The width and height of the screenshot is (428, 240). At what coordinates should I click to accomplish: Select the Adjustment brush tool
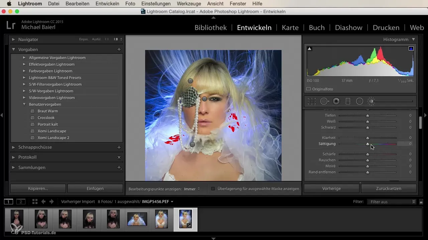click(x=371, y=101)
